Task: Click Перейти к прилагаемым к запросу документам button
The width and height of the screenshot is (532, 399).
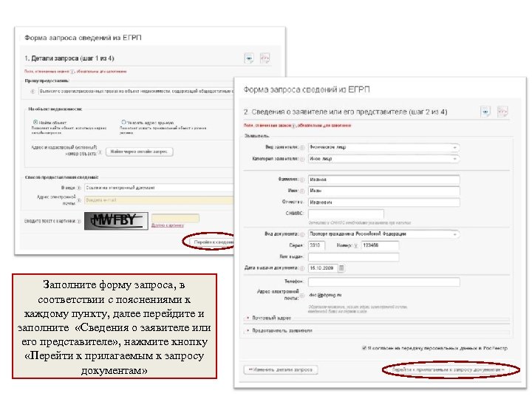Action: tap(449, 369)
